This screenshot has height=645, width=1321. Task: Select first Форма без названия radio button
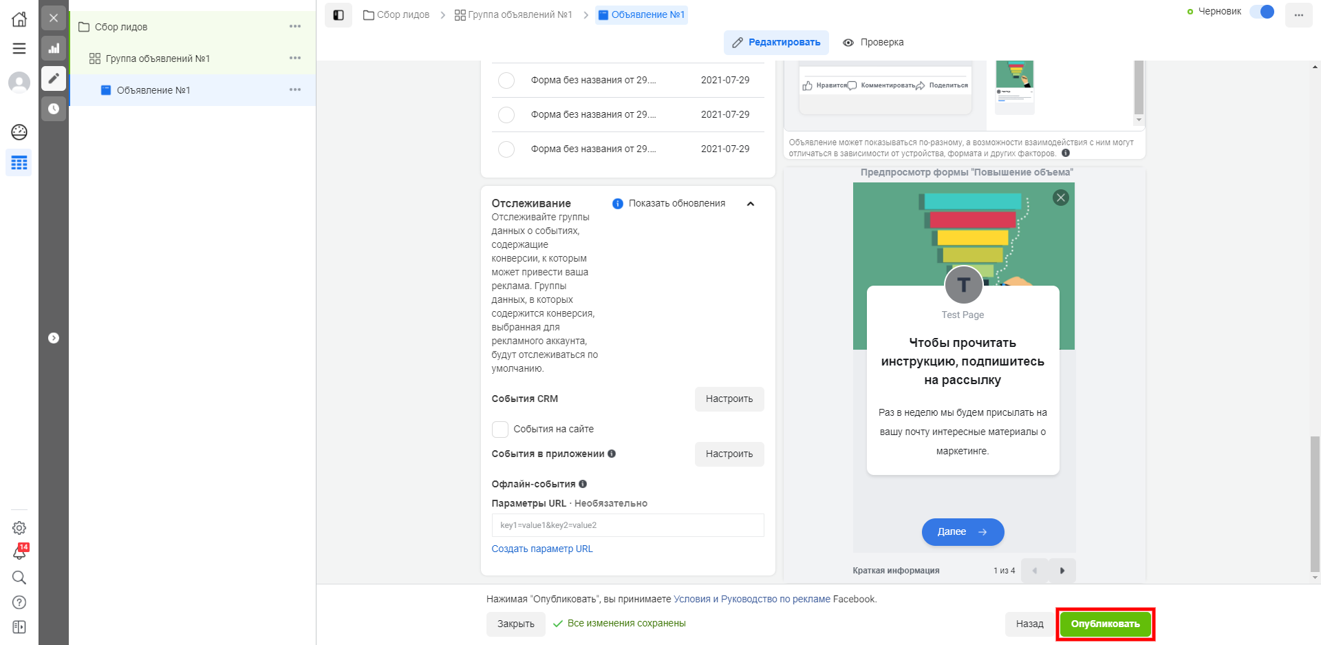[506, 81]
